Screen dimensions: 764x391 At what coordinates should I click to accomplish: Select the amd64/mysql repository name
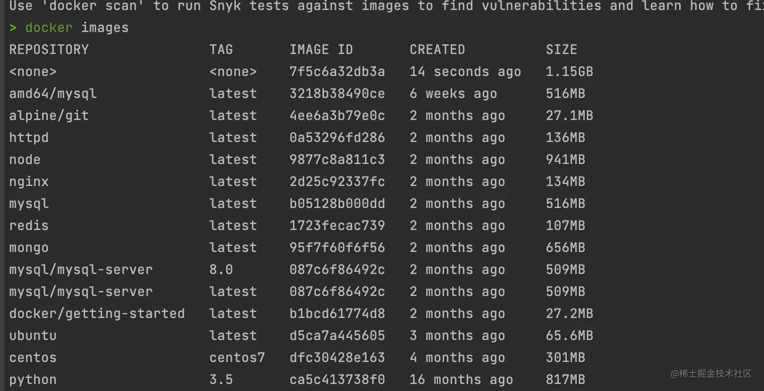pyautogui.click(x=53, y=93)
